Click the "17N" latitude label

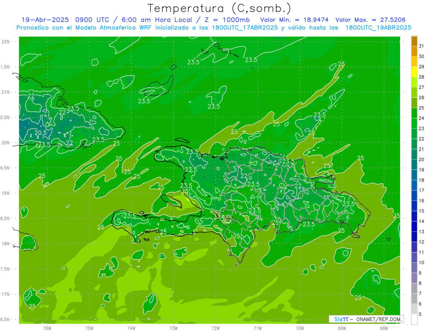tap(6, 294)
